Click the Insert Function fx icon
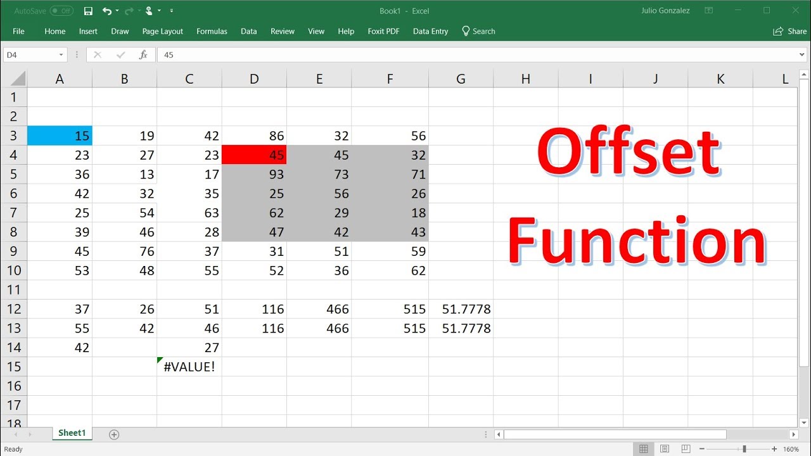811x456 pixels. pyautogui.click(x=143, y=55)
